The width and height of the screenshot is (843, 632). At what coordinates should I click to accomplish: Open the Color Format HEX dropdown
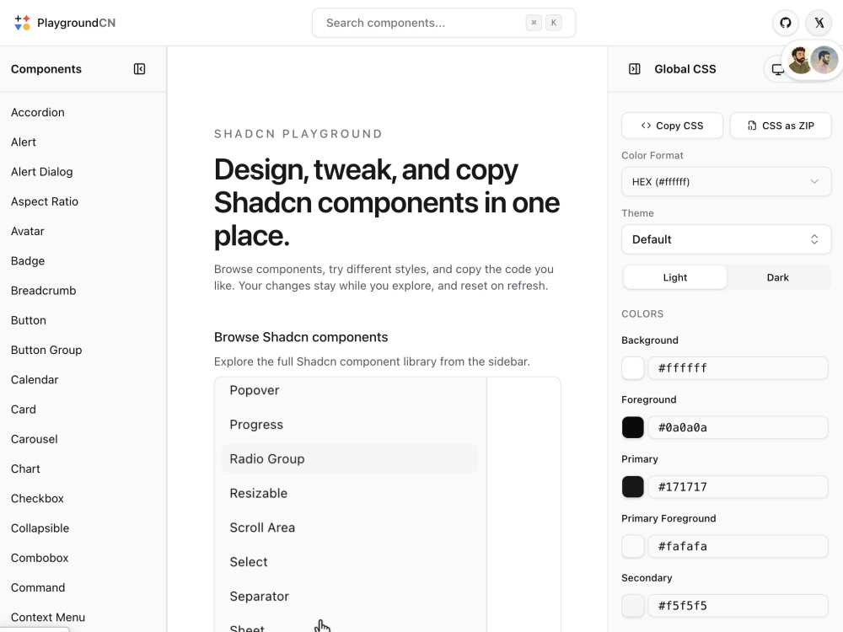(727, 182)
